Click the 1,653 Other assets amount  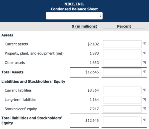94,63
